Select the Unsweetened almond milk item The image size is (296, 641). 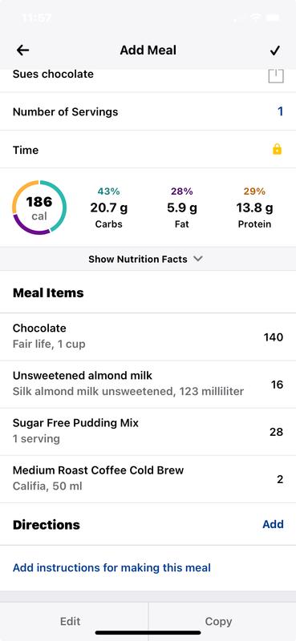point(148,385)
